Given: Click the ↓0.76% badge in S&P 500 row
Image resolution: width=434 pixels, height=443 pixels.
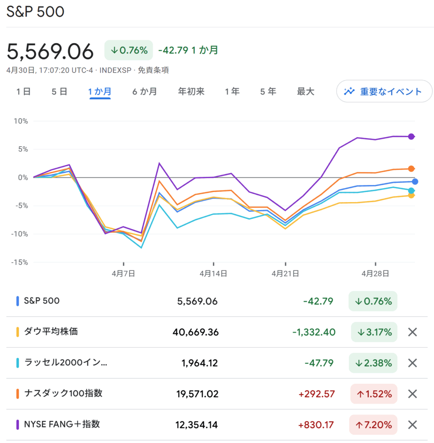Looking at the screenshot, I should 373,301.
